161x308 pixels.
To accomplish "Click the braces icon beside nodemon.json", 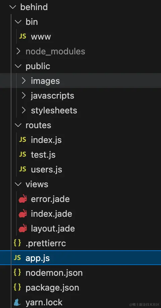I will click(17, 273).
